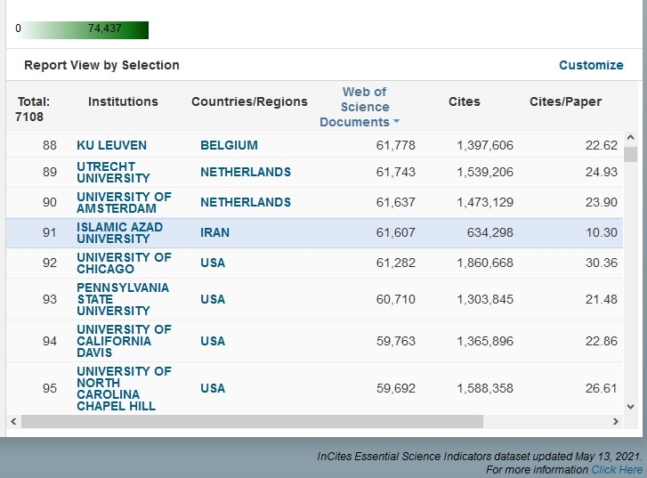Open KU LEUVEN institution link
Image resolution: width=647 pixels, height=478 pixels.
111,145
